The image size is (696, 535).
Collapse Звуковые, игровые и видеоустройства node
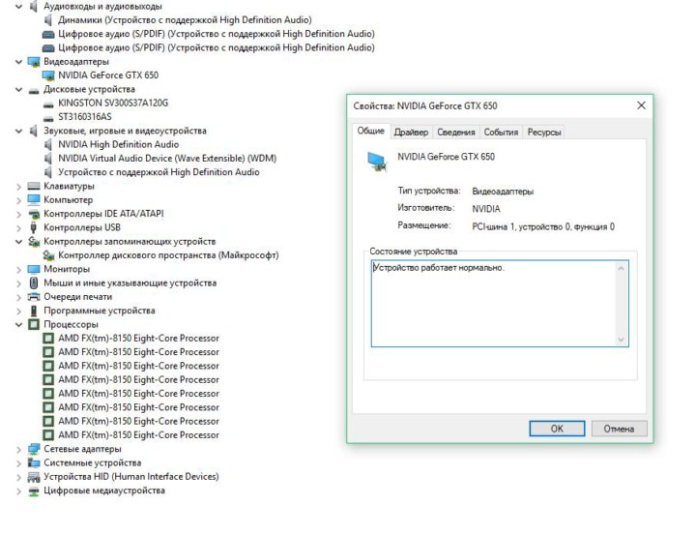tap(18, 131)
